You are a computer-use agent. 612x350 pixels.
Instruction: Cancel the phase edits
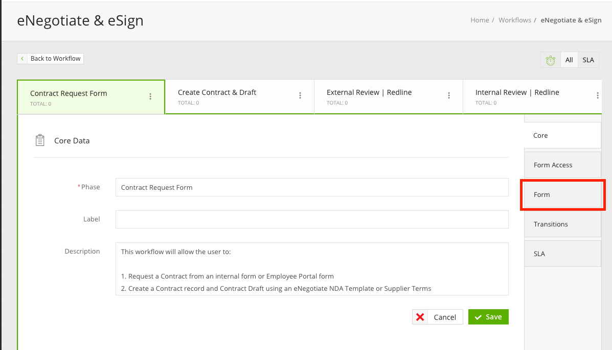coord(438,317)
